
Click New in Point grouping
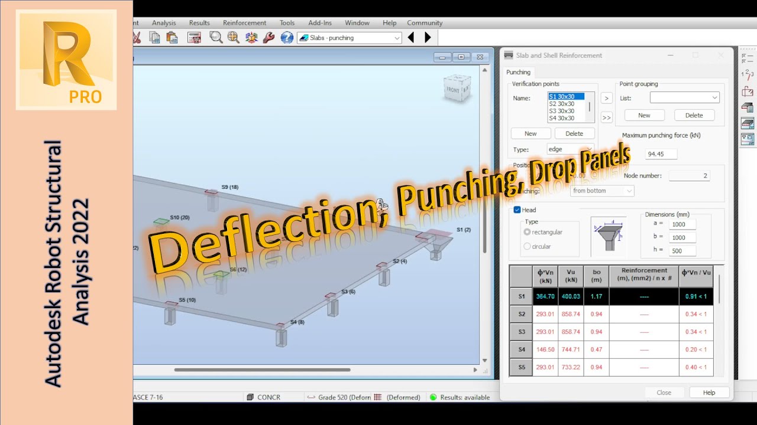coord(644,115)
